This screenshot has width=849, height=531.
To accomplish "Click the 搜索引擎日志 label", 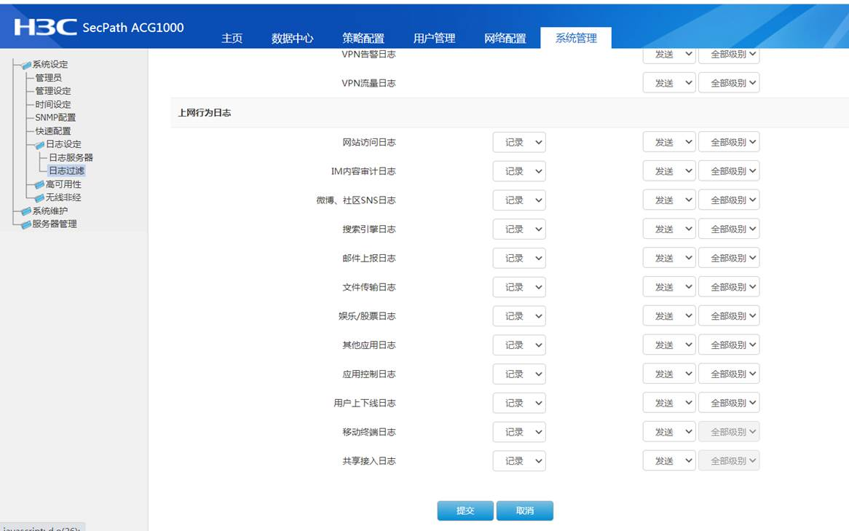I will 368,229.
